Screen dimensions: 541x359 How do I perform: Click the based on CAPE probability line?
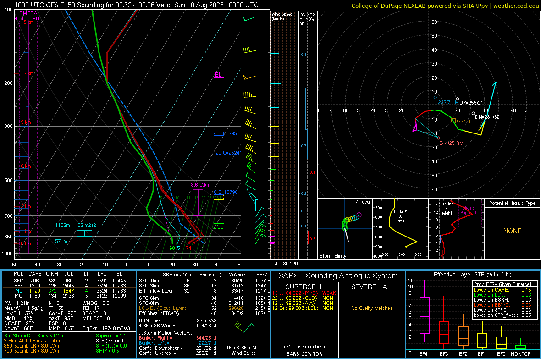(x=502, y=290)
